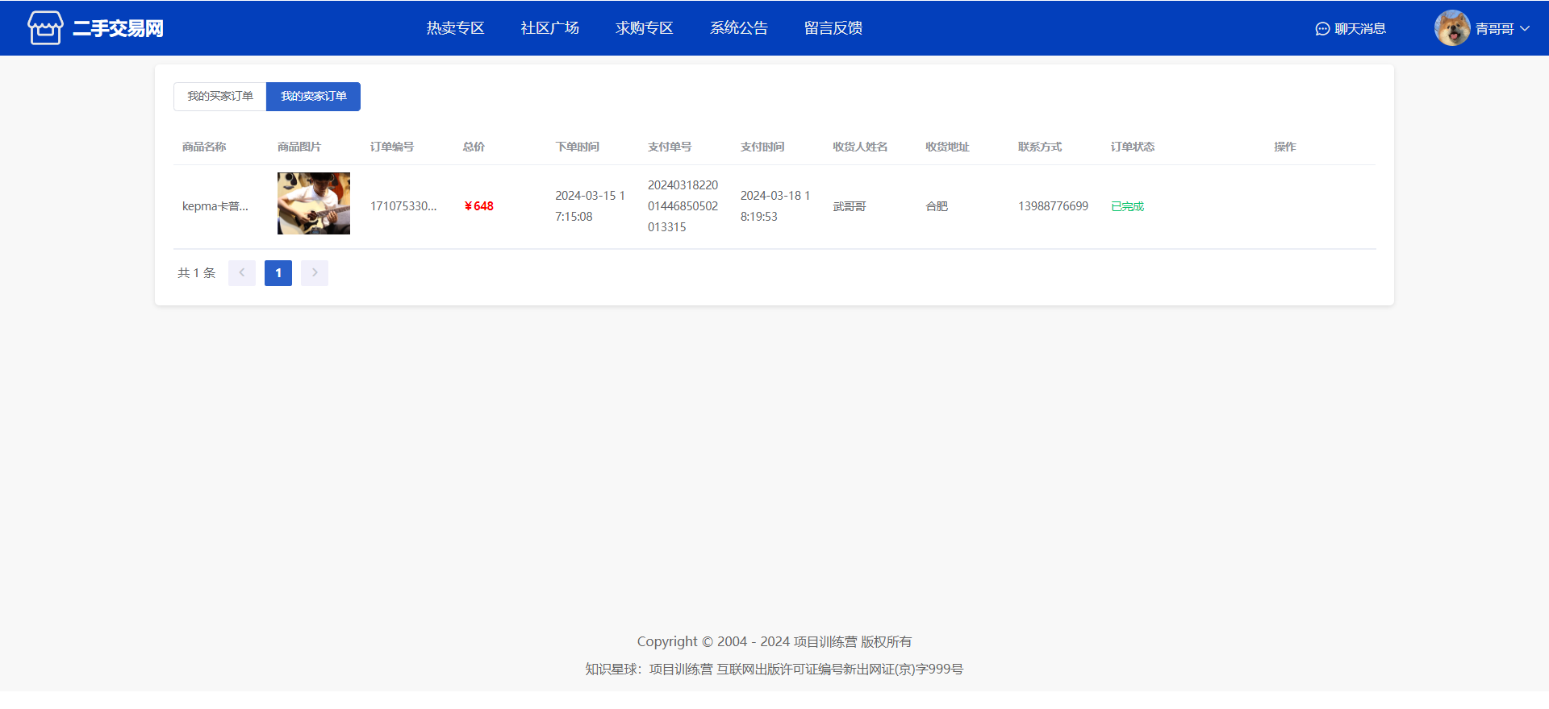Click the 订单编号 column header
Viewport: 1549px width, 709px height.
[x=392, y=147]
